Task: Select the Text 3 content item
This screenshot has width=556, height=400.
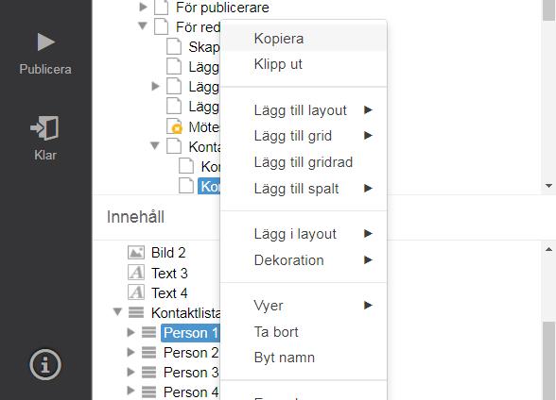Action: tap(169, 273)
